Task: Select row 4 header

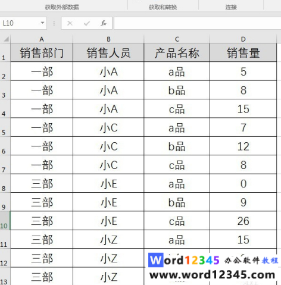Action: (x=5, y=108)
